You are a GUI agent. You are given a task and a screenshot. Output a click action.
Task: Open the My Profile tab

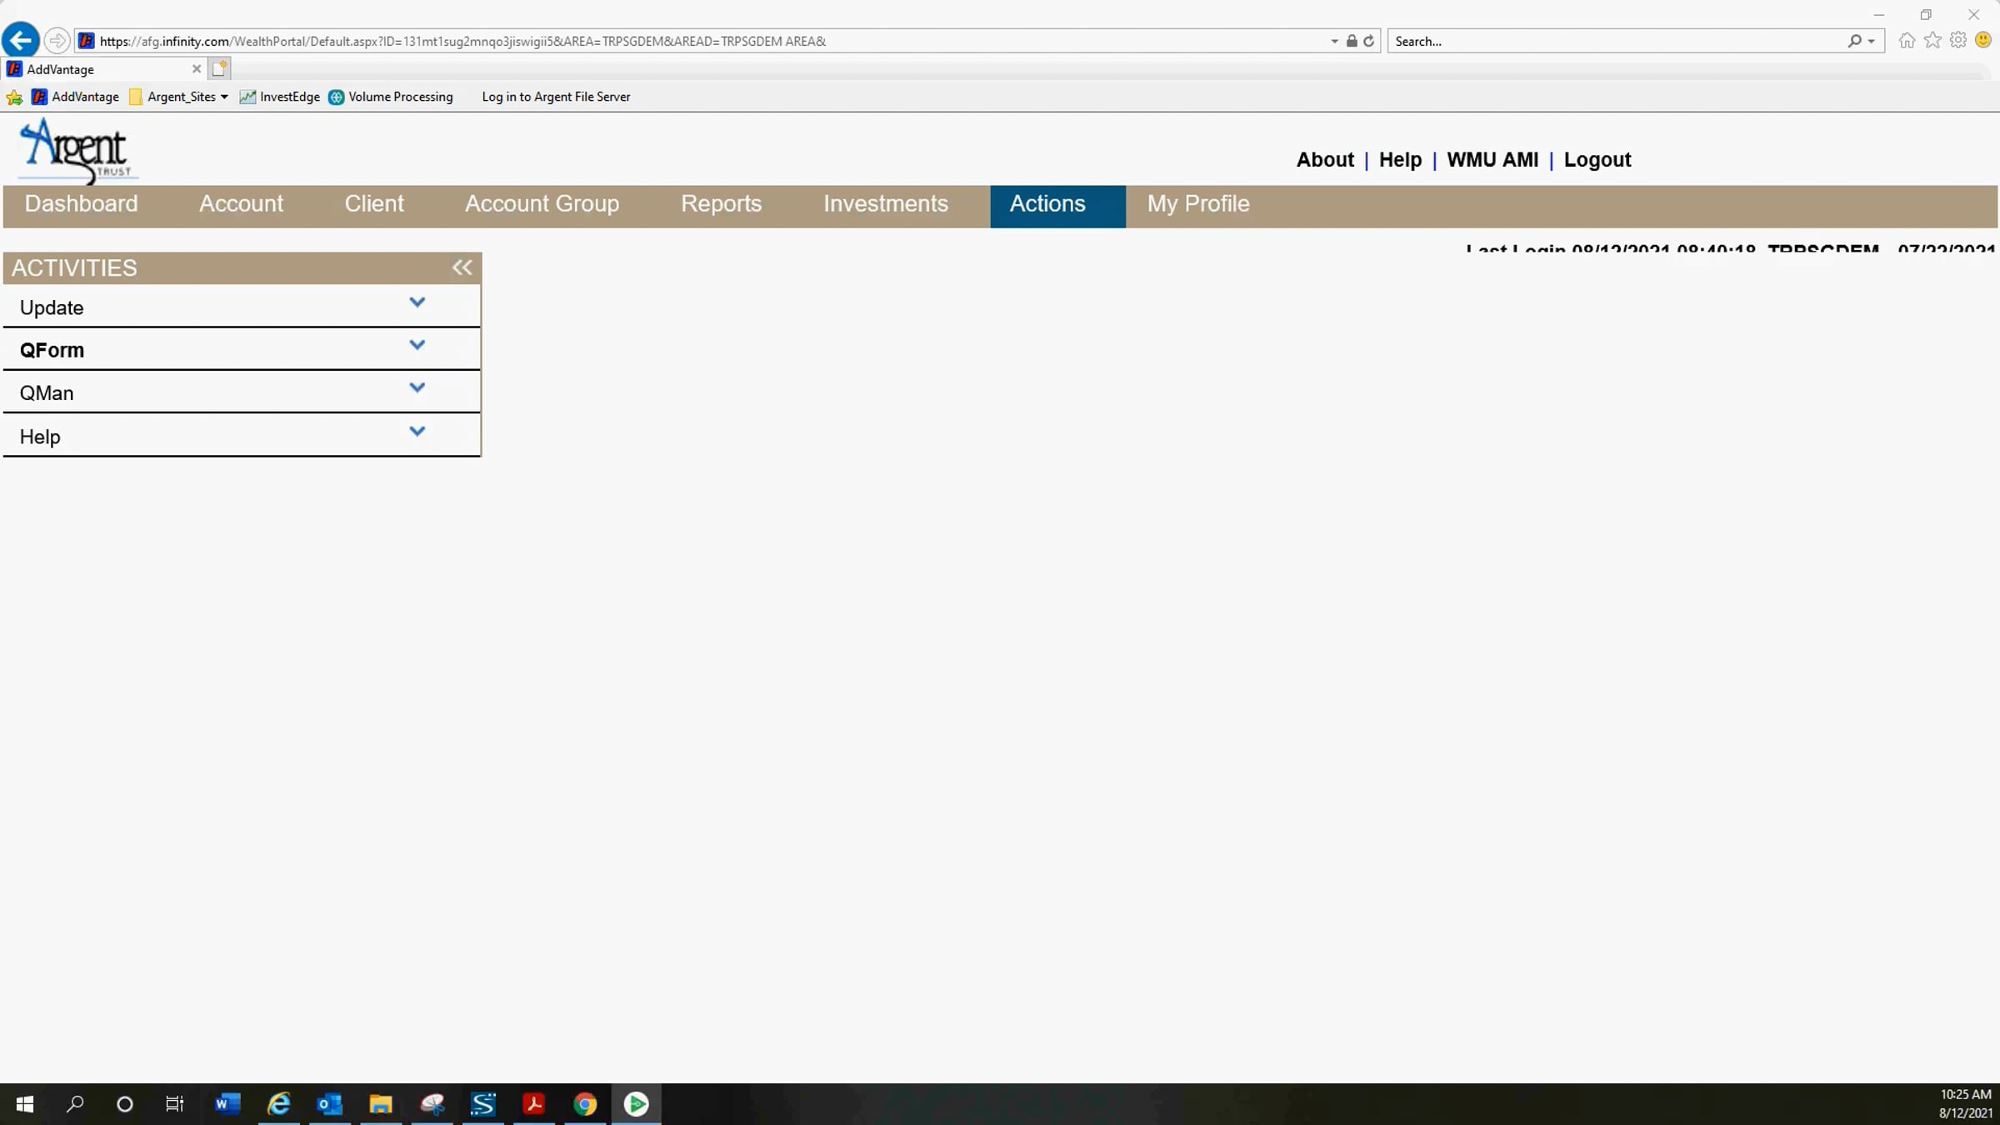pyautogui.click(x=1198, y=204)
